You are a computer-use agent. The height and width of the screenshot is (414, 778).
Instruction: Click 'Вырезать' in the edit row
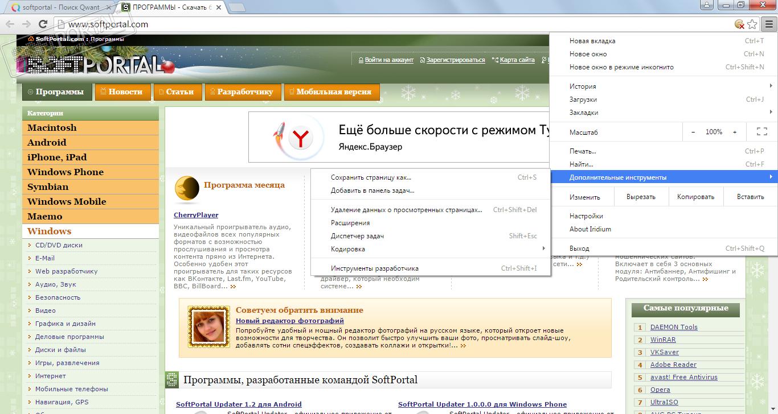click(x=641, y=197)
